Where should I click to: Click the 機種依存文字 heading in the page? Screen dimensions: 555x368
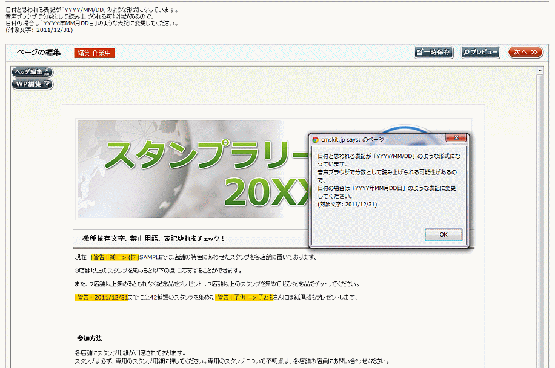[x=153, y=238]
